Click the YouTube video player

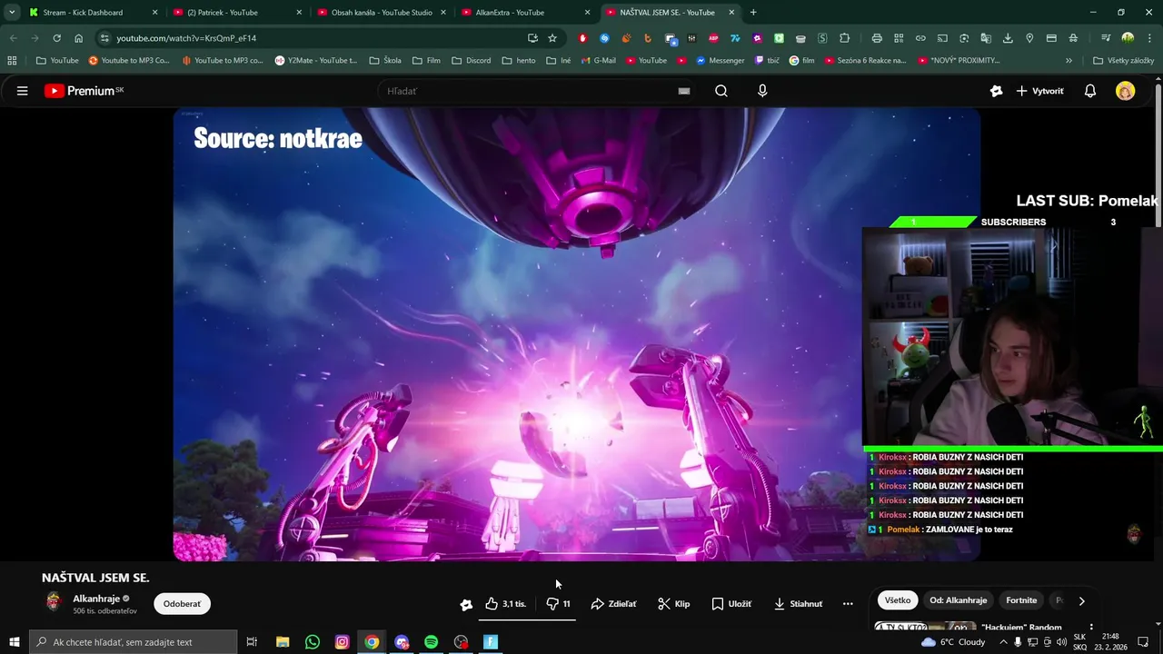[x=577, y=334]
